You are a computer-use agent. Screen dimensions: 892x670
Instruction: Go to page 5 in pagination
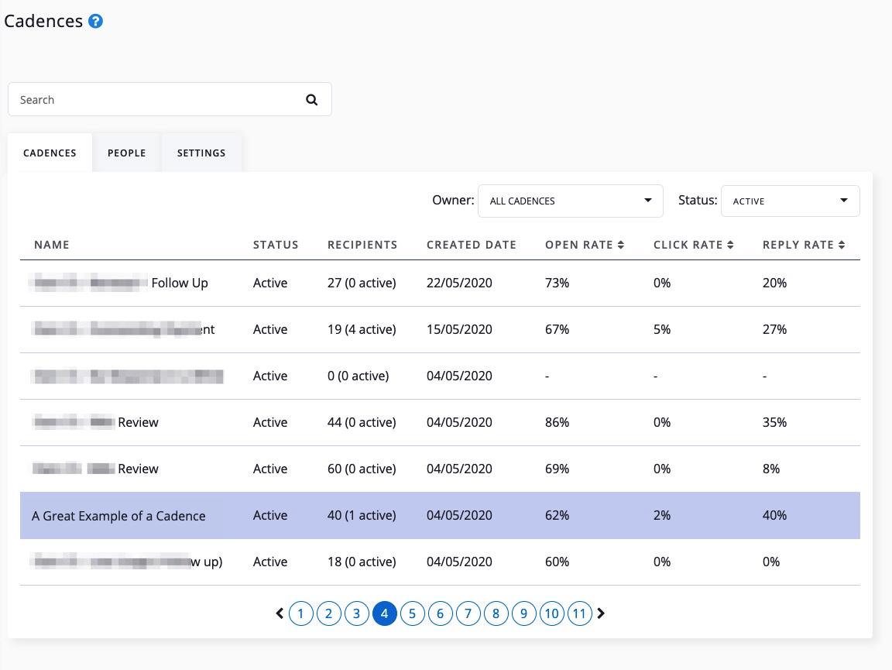point(413,614)
